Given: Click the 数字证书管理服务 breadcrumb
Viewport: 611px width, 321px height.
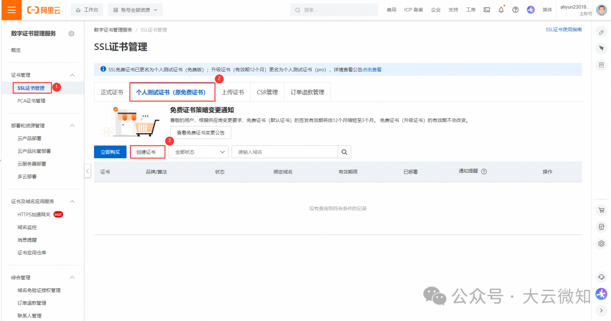Looking at the screenshot, I should (113, 29).
